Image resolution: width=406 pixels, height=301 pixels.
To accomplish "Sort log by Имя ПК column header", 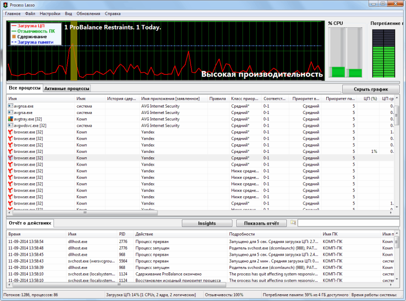I will [351, 234].
